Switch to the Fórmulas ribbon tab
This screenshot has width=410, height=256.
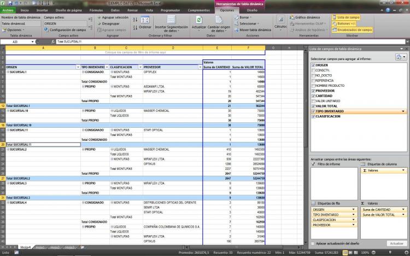(x=96, y=10)
